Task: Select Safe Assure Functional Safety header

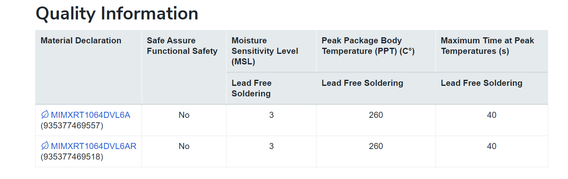Action: tap(182, 46)
